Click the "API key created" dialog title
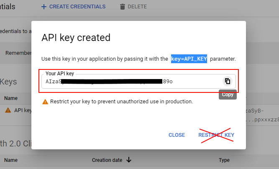Viewport: 279px width, 169px height. pos(76,38)
